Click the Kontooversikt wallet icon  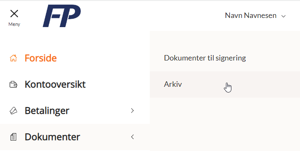13,84
